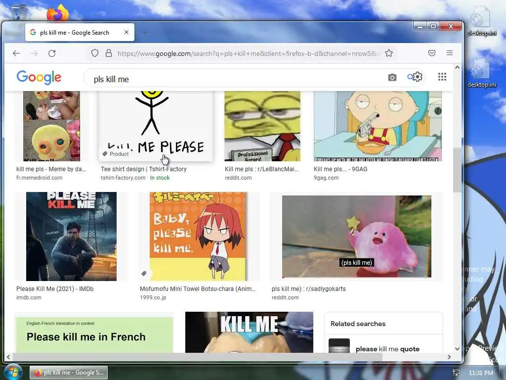Click the vertical scrollbar down arrow
Screen dimensions: 506x380
pos(457,349)
